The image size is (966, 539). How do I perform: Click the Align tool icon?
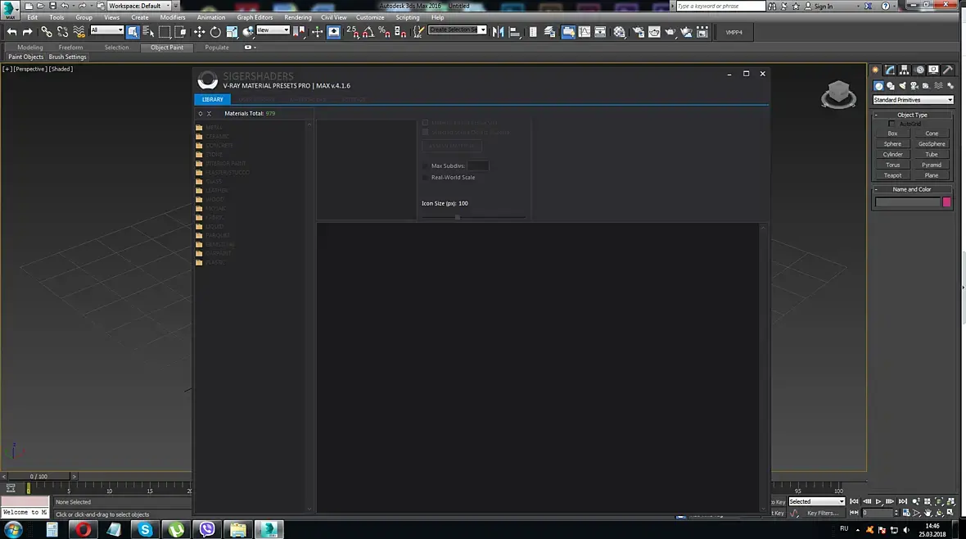tap(514, 32)
